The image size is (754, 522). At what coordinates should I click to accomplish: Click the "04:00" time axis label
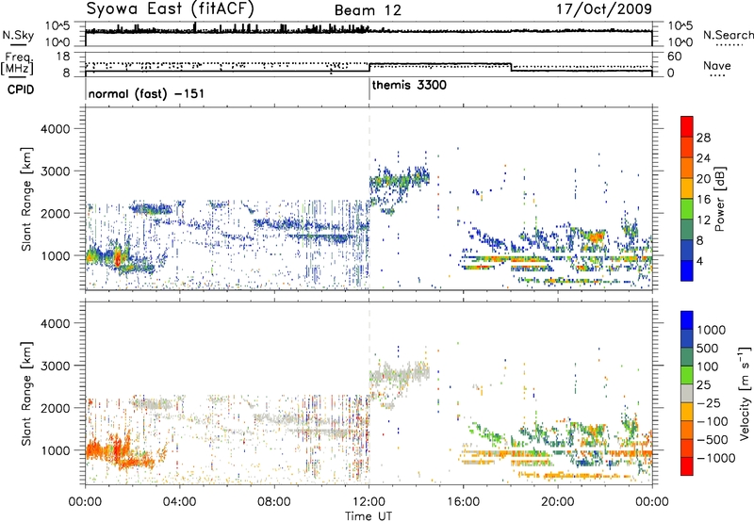pyautogui.click(x=179, y=502)
